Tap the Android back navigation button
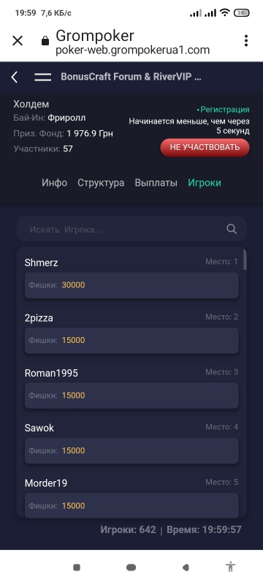 (x=186, y=567)
